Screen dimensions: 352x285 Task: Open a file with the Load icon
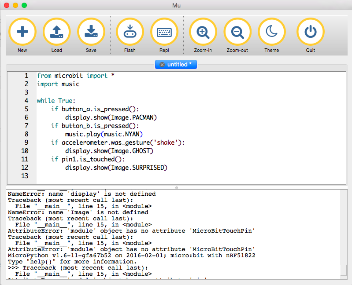[x=56, y=32]
